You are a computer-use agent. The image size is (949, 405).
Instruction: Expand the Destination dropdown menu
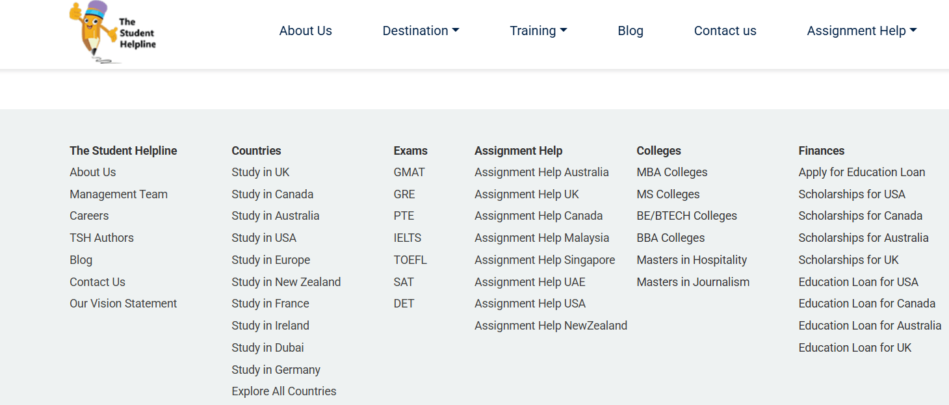(x=421, y=31)
